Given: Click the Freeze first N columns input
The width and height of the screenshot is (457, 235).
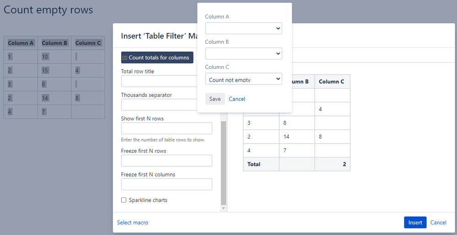Looking at the screenshot, I should (x=167, y=184).
